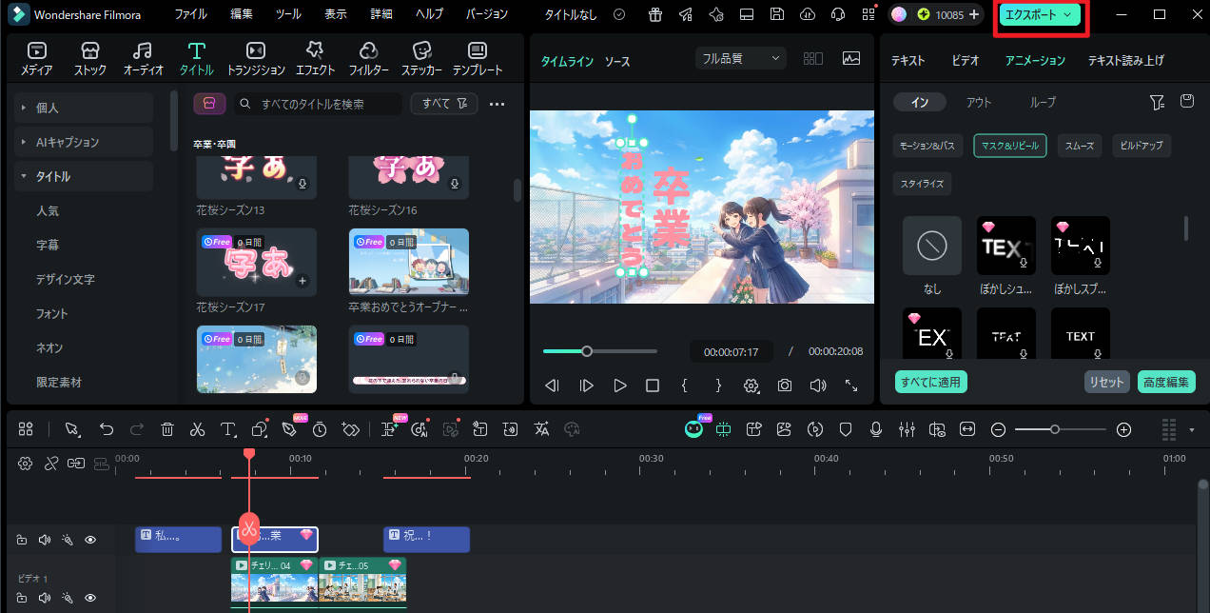This screenshot has height=613, width=1210.
Task: Select the Text tool in the timeline toolbar
Action: click(x=228, y=429)
